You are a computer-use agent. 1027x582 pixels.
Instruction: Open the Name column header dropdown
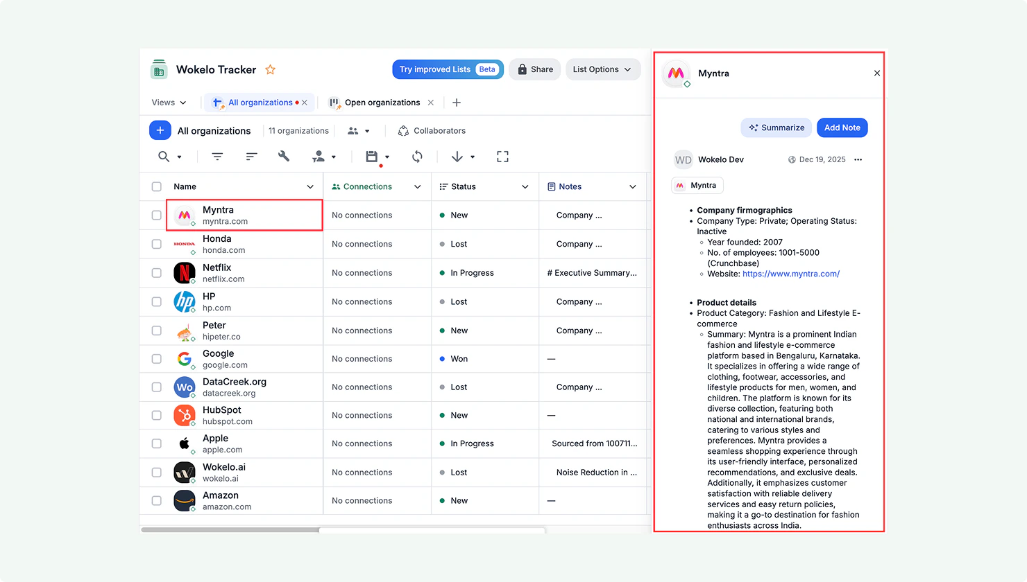(310, 186)
